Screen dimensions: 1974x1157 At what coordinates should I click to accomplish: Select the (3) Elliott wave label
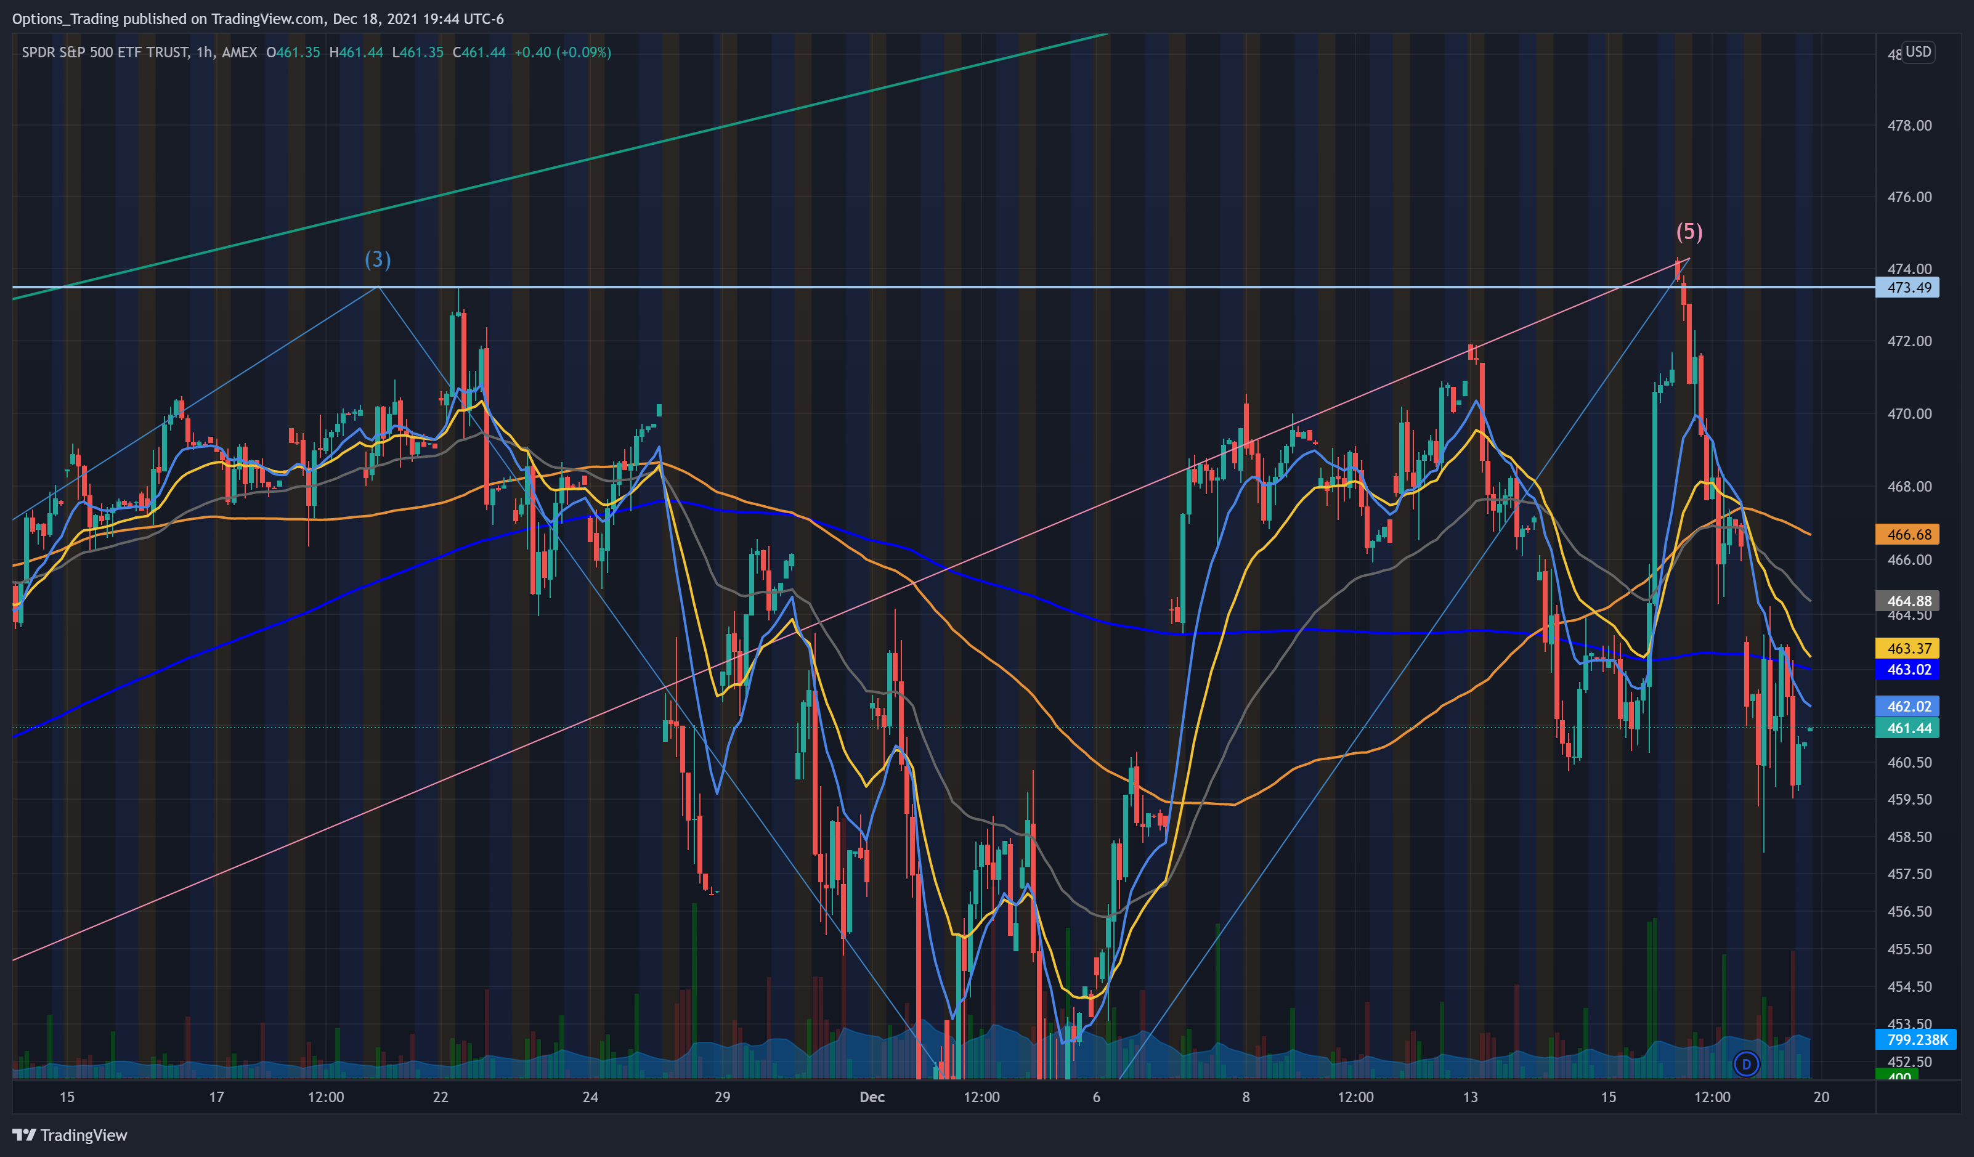click(378, 259)
